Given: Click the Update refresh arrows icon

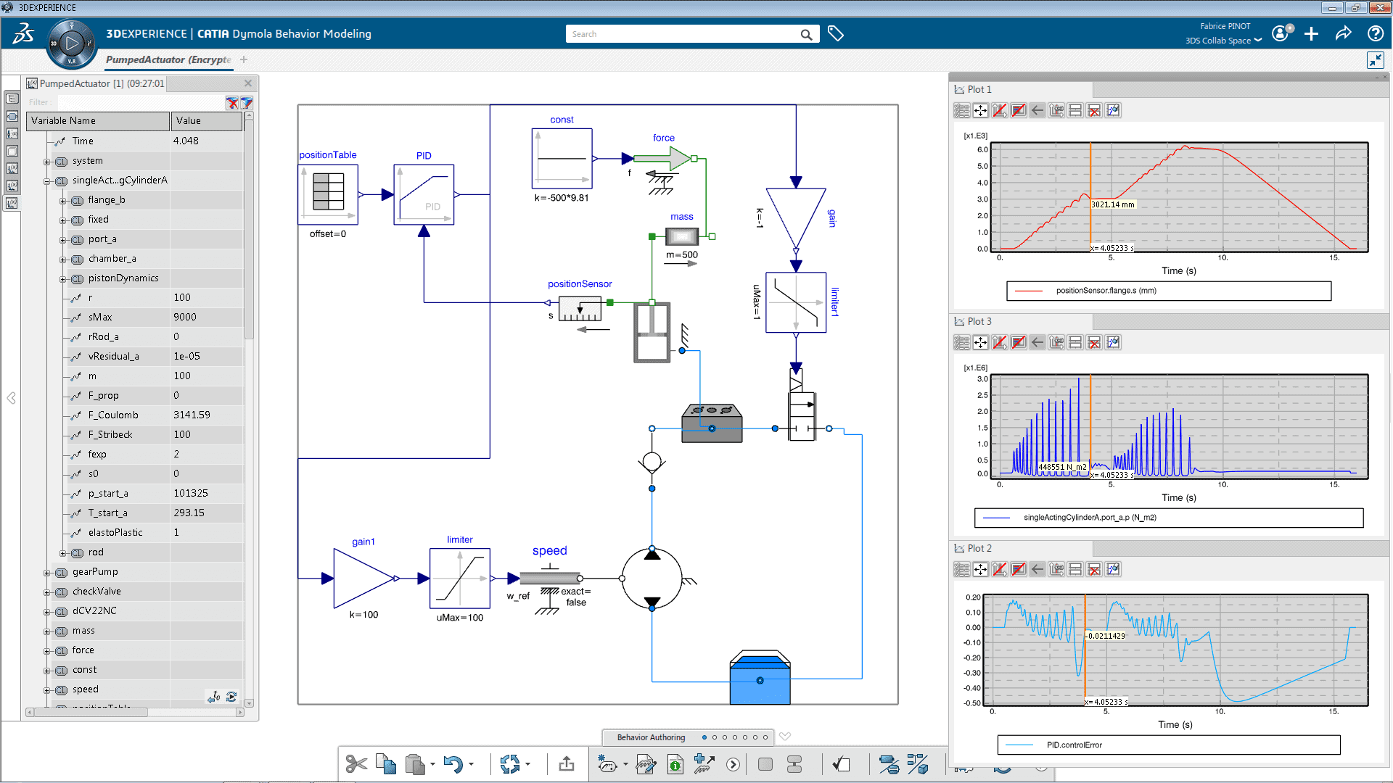Looking at the screenshot, I should pos(510,764).
